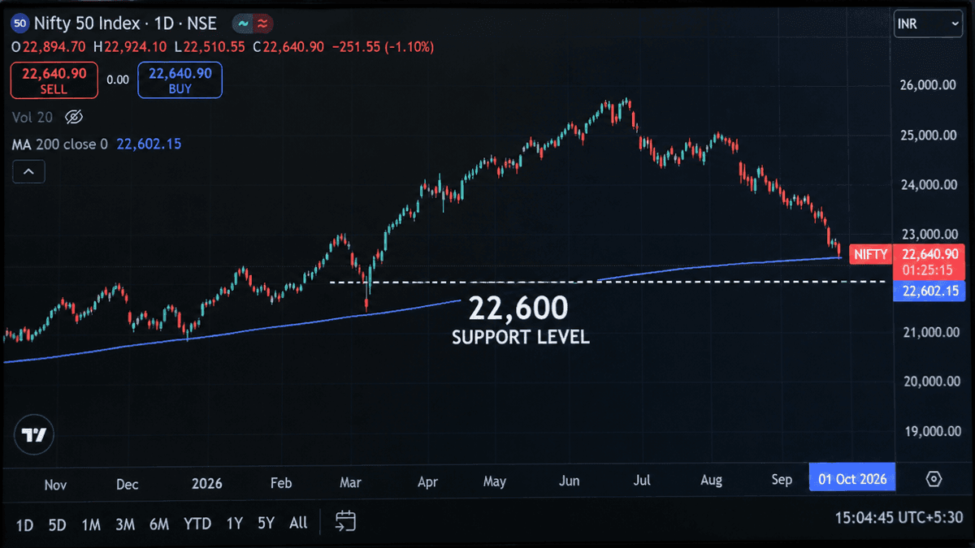The height and width of the screenshot is (548, 975).
Task: Click the 2026 label on time axis
Action: (x=207, y=483)
